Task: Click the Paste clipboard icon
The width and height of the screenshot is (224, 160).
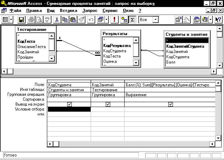Action: click(73, 20)
